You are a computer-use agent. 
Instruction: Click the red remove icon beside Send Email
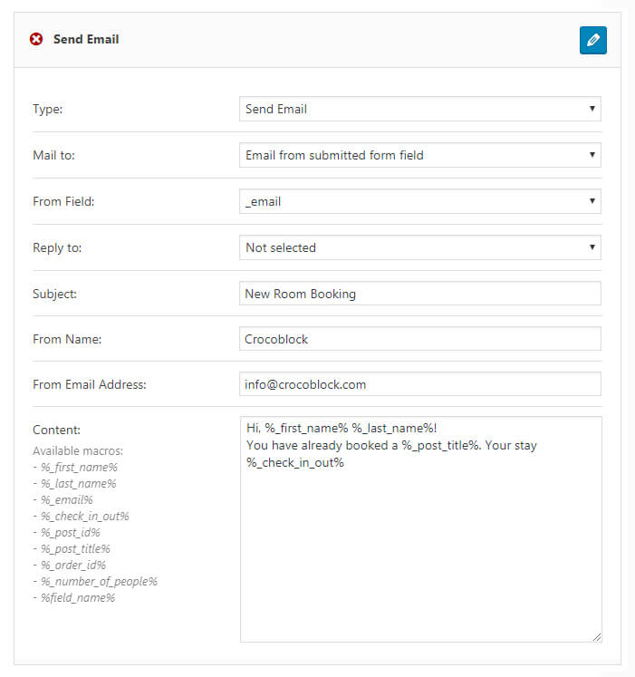point(36,39)
